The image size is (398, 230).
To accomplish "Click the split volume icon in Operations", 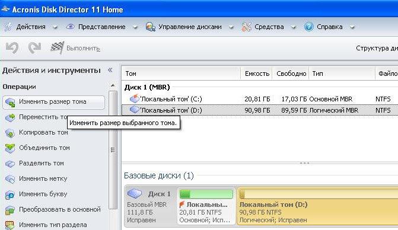I will point(10,164).
